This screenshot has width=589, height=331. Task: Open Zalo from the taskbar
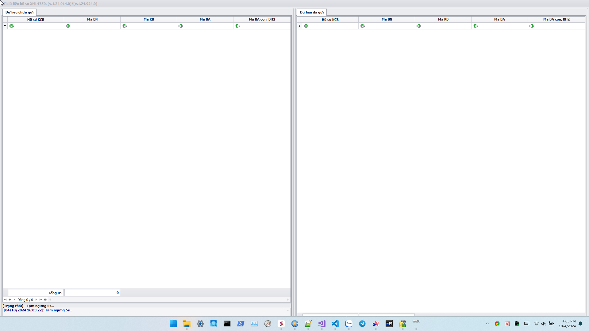coord(349,324)
